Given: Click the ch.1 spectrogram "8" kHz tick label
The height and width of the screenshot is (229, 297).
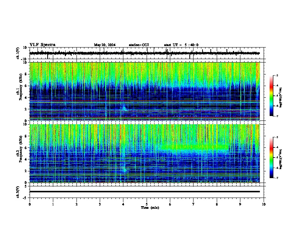Looking at the screenshot, I should point(26,74).
